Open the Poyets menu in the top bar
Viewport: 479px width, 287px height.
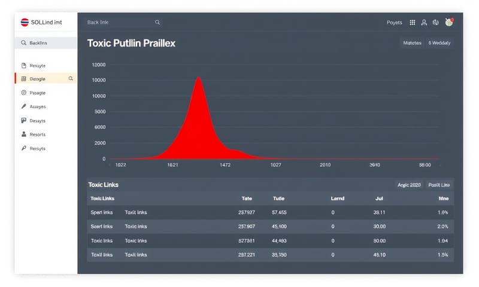click(x=394, y=22)
